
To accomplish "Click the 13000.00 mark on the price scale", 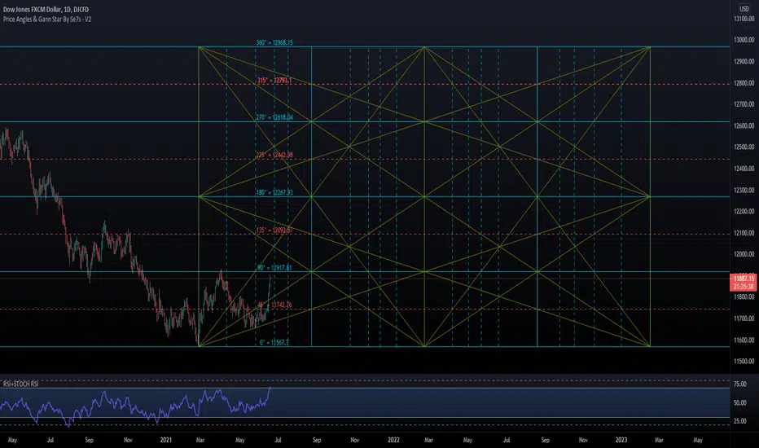I will pos(744,40).
